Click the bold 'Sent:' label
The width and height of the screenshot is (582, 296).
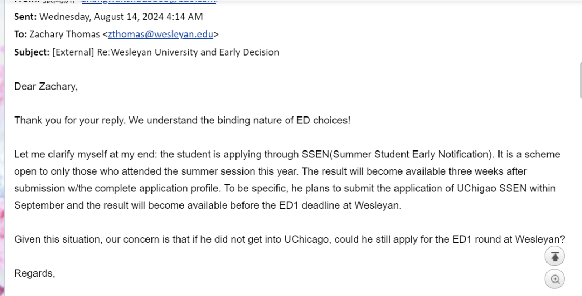tap(26, 17)
